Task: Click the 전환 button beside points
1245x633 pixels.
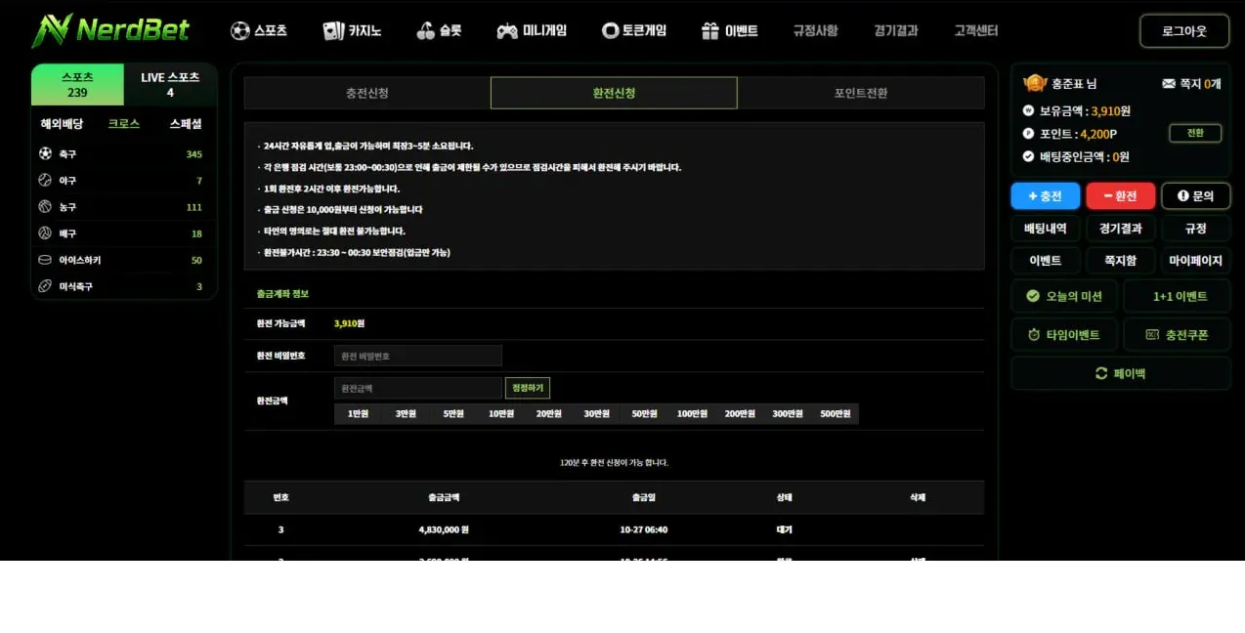Action: pos(1195,133)
